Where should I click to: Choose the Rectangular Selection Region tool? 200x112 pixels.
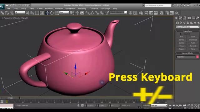pyautogui.click(x=37, y=13)
